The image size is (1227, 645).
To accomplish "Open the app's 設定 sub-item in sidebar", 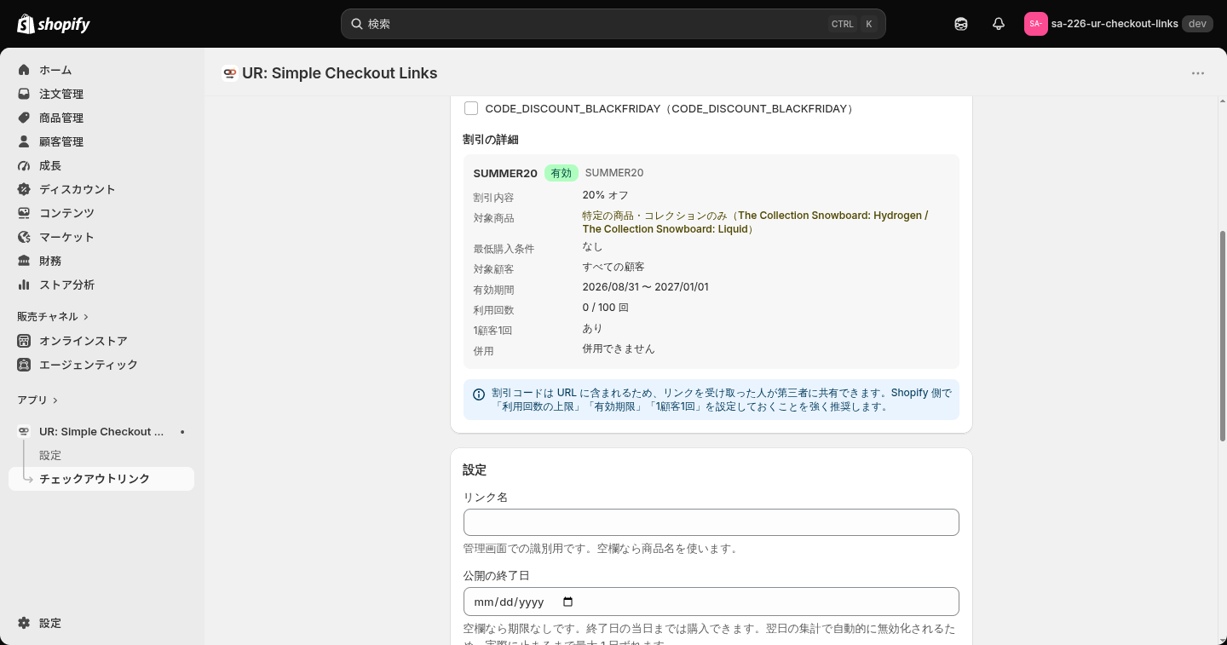I will coord(101,456).
